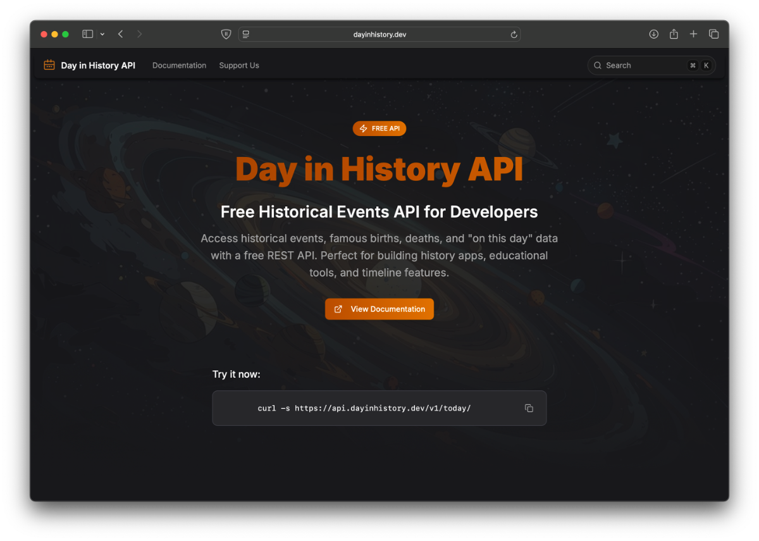The height and width of the screenshot is (541, 759).
Task: Click the website settings icon left of URL
Action: coord(245,34)
